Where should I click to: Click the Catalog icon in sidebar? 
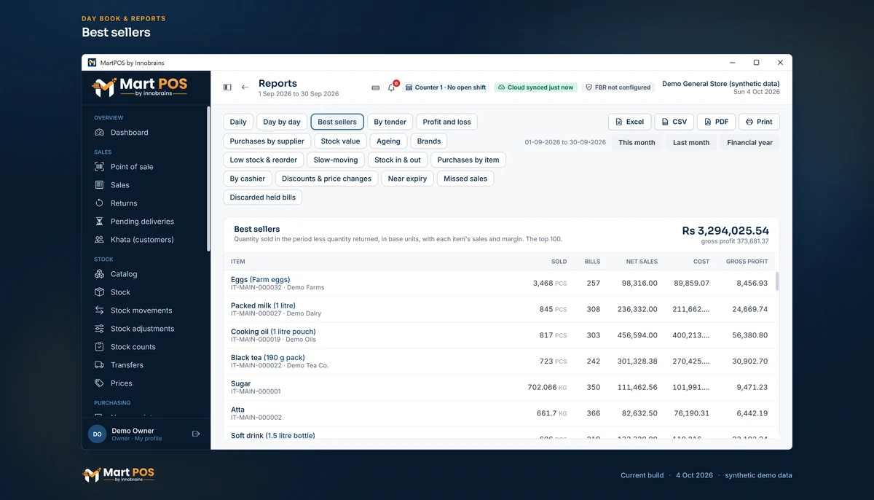click(99, 274)
